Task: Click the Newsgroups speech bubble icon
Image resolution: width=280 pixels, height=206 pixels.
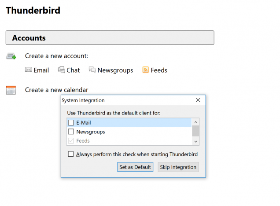Action: [x=92, y=70]
